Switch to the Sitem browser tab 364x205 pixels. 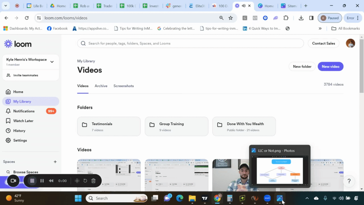click(289, 6)
